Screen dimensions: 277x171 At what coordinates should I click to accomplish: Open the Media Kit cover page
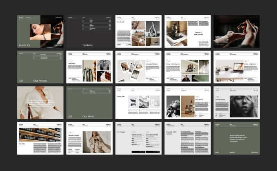[x=40, y=32]
